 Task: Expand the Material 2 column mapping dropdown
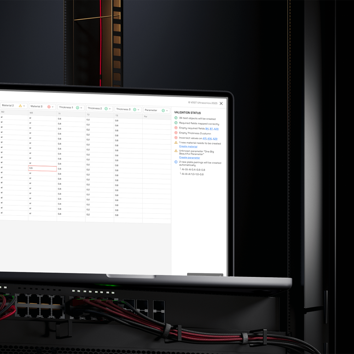pos(24,106)
